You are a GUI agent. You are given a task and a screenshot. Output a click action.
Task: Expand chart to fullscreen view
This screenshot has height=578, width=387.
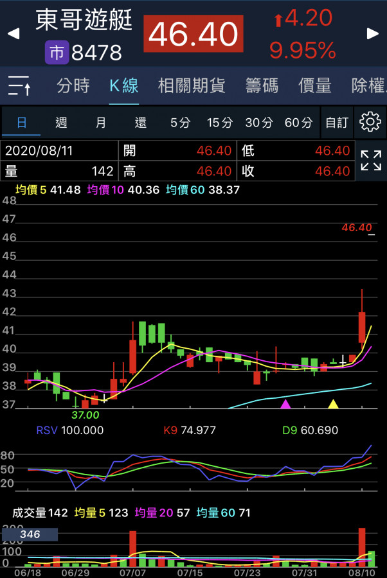[x=371, y=161]
